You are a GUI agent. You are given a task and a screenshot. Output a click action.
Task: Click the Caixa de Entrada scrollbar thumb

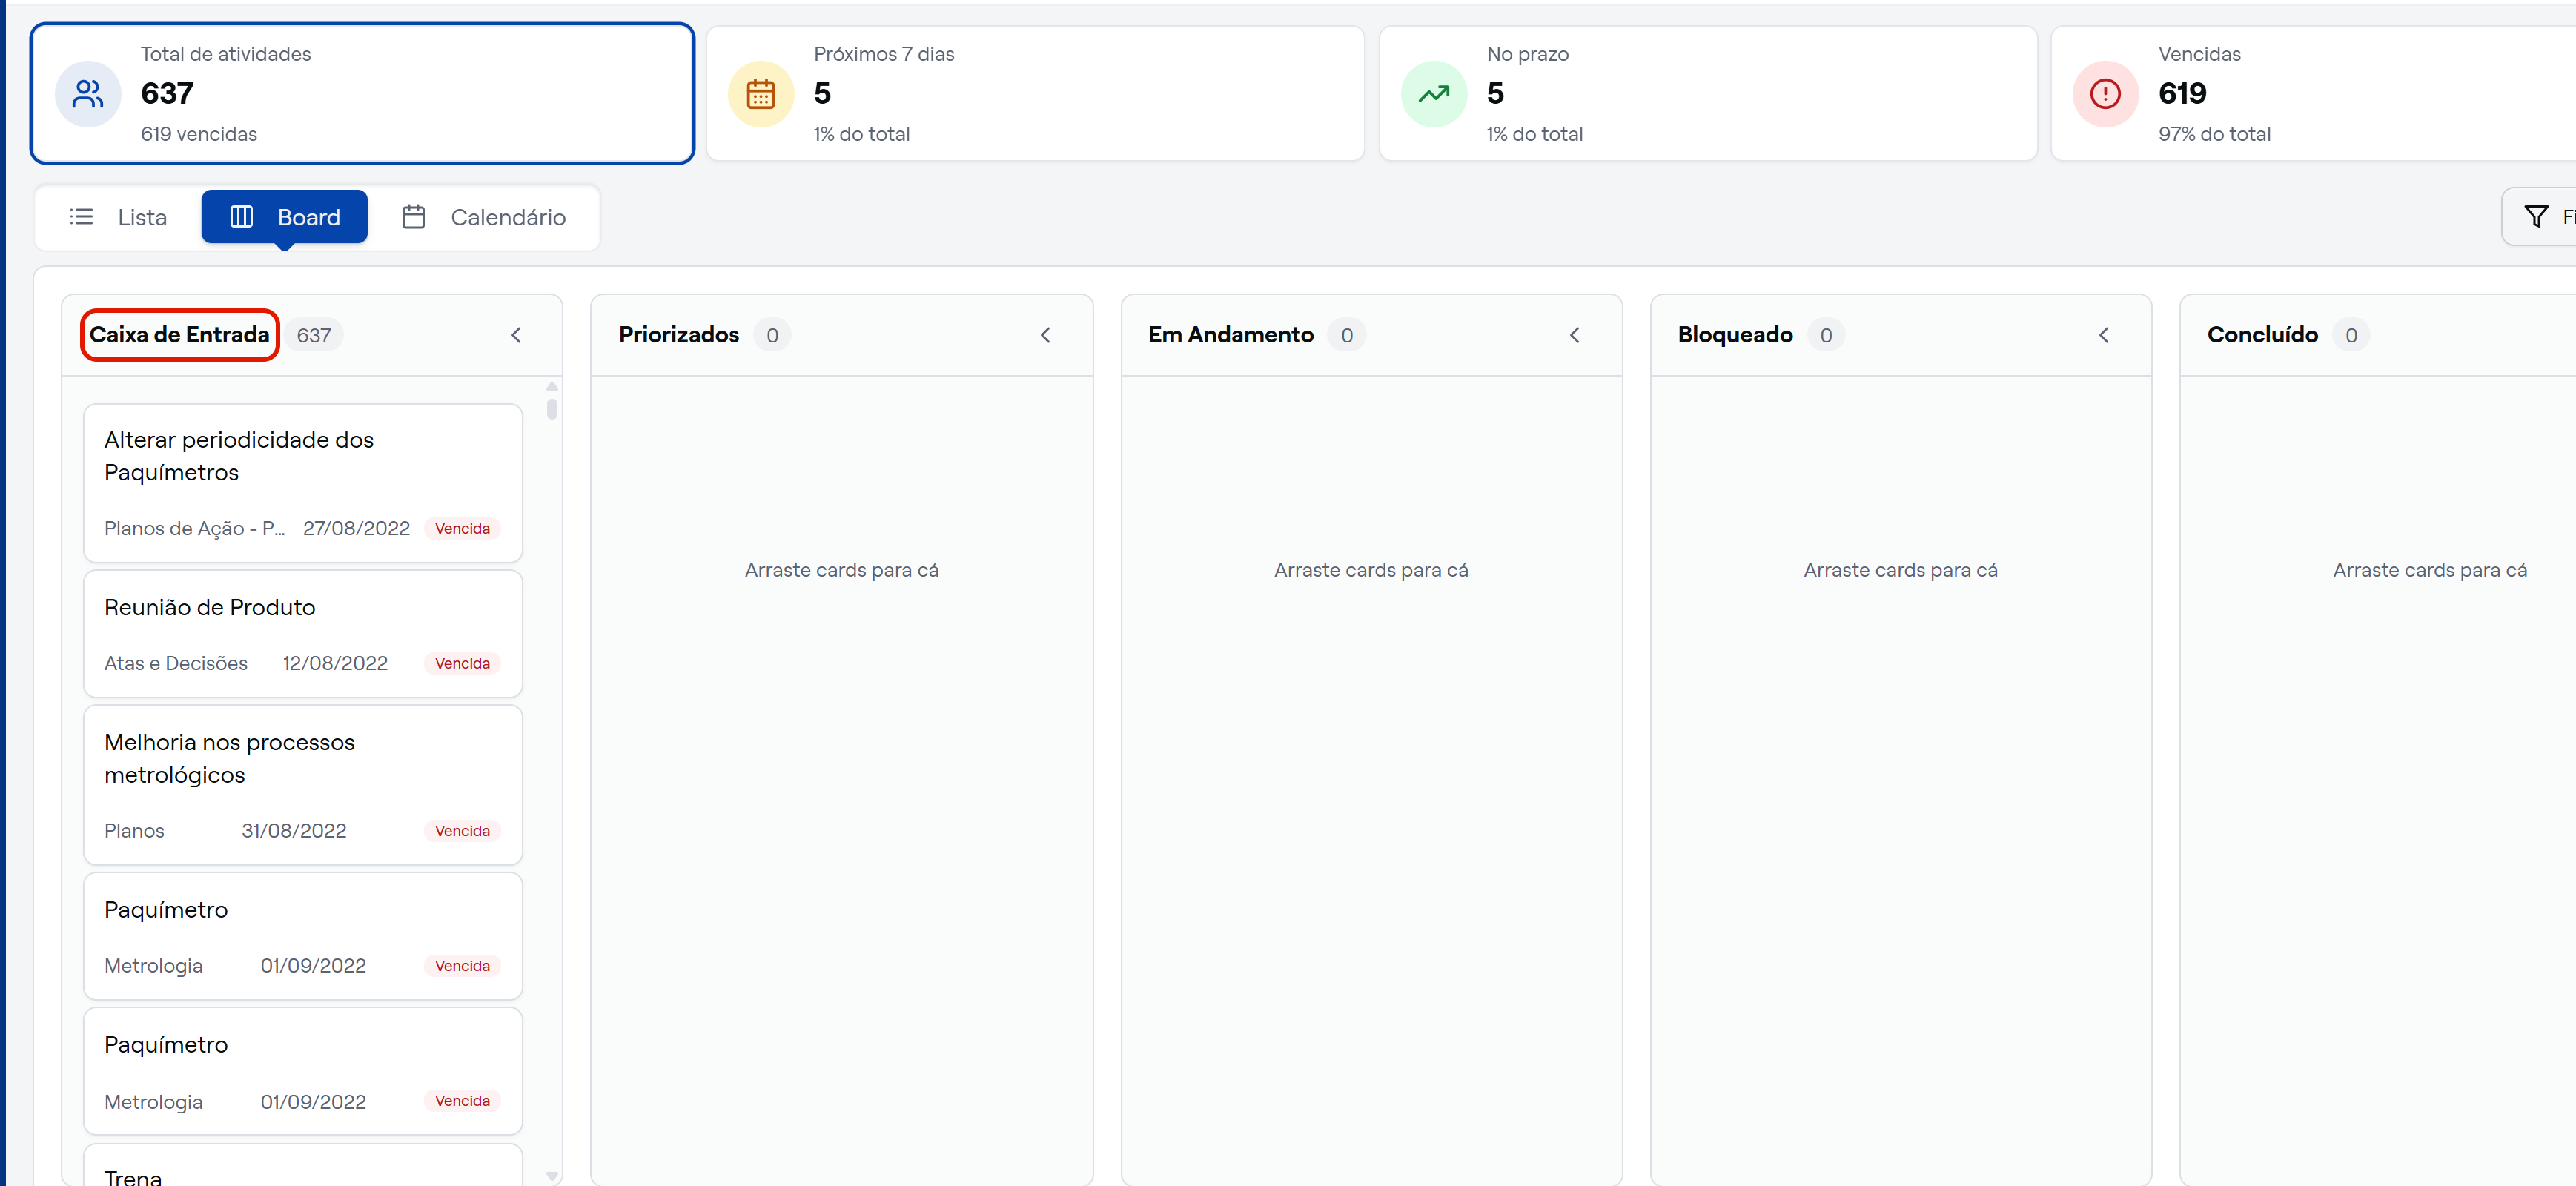552,409
